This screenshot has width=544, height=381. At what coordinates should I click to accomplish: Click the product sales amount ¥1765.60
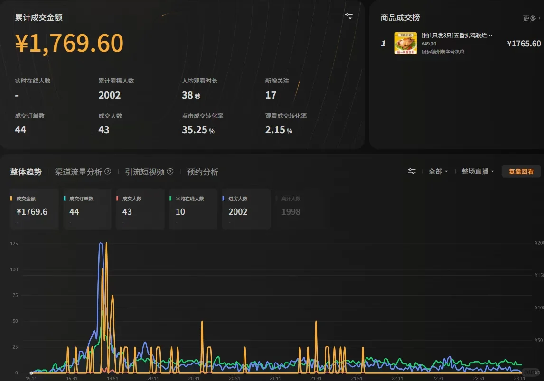[x=524, y=44]
